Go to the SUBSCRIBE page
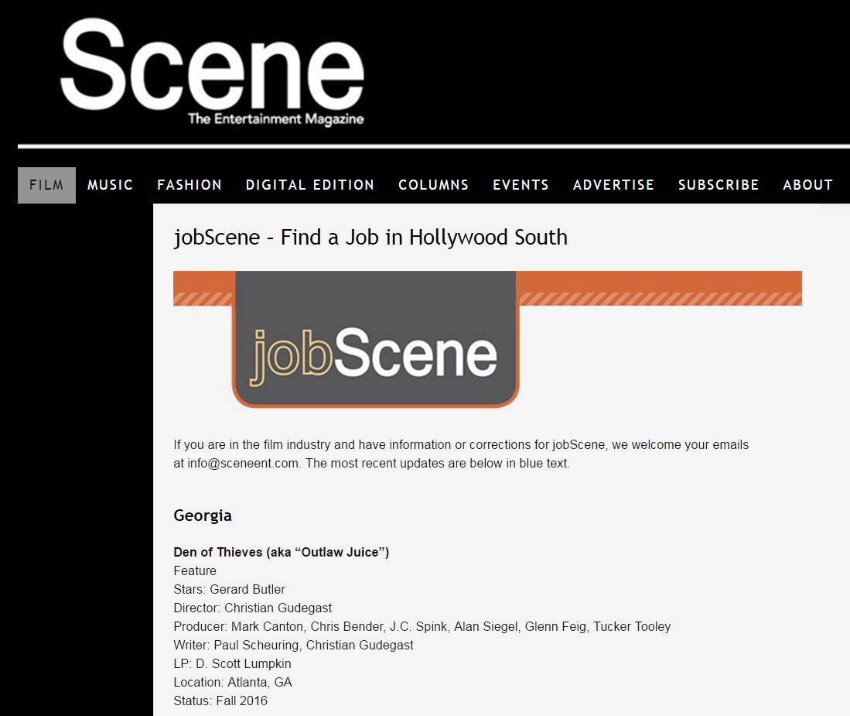This screenshot has height=716, width=850. click(719, 185)
